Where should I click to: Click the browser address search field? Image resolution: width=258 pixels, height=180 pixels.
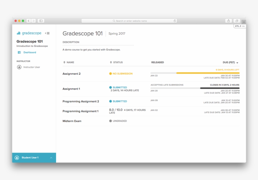(129, 21)
